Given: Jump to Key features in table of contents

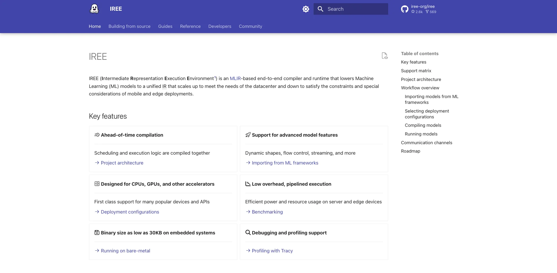Looking at the screenshot, I should pyautogui.click(x=414, y=62).
